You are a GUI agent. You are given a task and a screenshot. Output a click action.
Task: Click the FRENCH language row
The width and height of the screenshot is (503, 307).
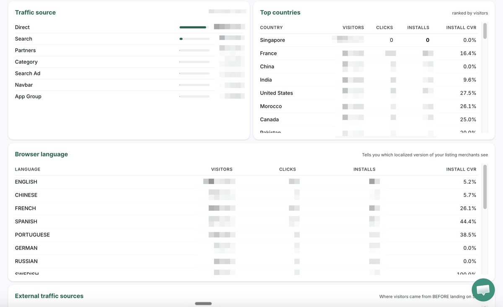click(246, 208)
